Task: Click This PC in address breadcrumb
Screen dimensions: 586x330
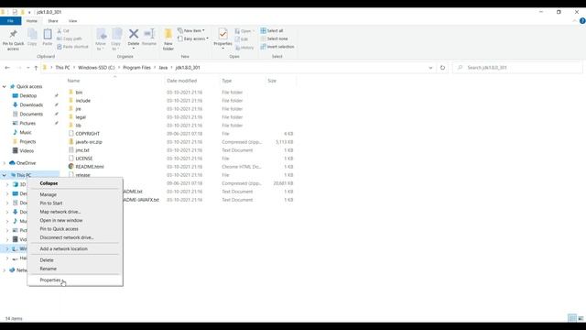Action: click(x=62, y=68)
